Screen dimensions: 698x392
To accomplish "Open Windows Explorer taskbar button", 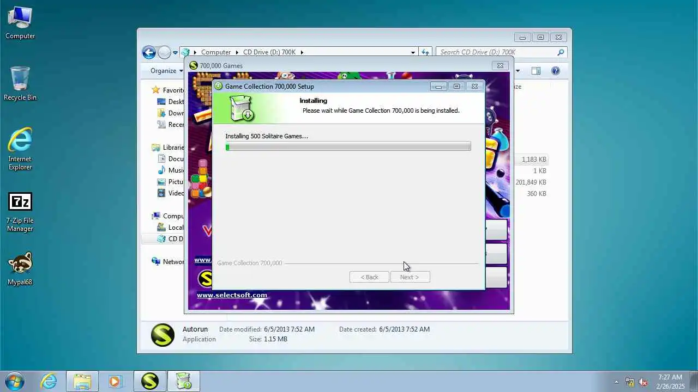I will [x=82, y=381].
